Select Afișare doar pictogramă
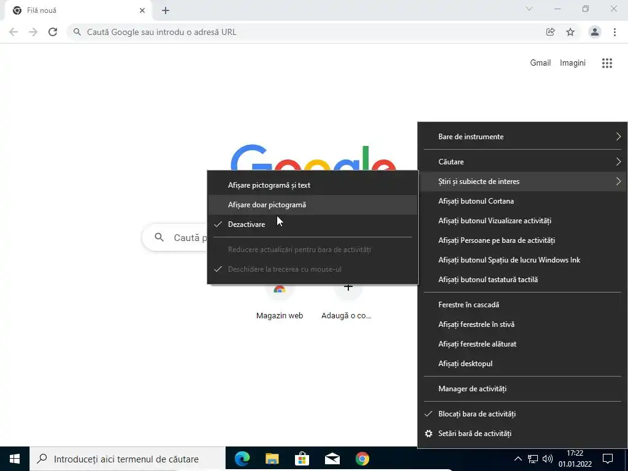 coord(313,205)
